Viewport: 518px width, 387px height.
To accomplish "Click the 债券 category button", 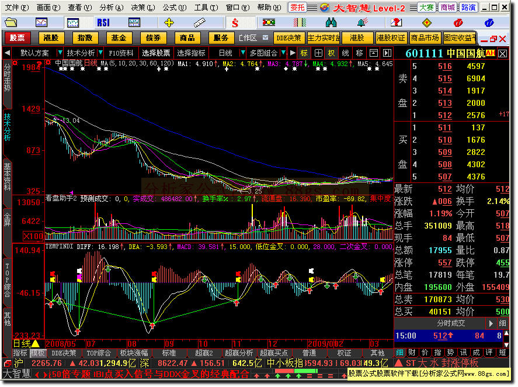I will coord(153,38).
